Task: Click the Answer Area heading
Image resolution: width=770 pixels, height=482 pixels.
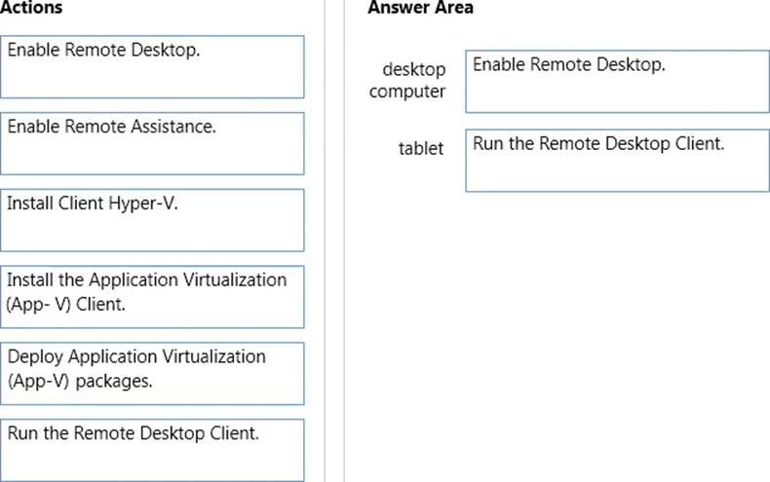Action: 420,8
